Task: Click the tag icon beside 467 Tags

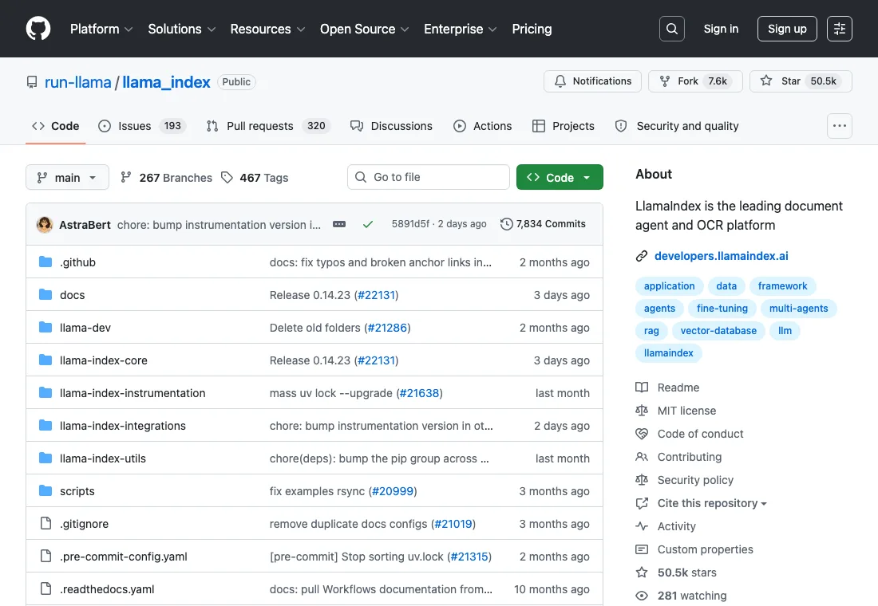Action: click(x=227, y=177)
